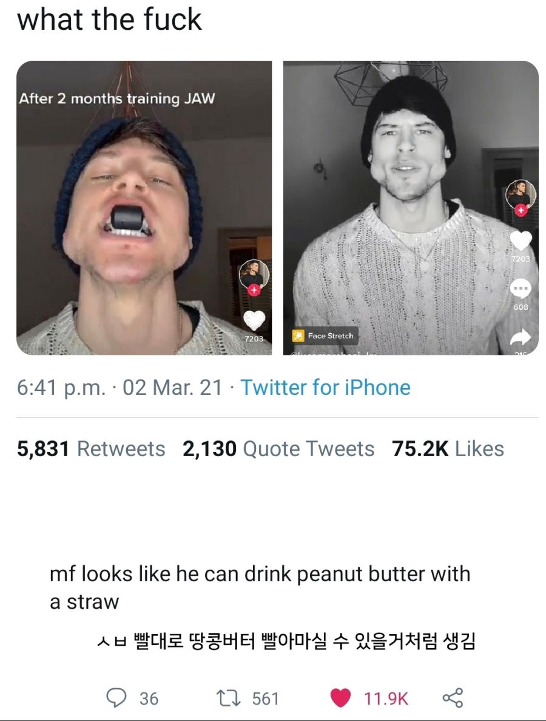Image resolution: width=546 pixels, height=721 pixels.
Task: Tap the white heart in the left video
Action: (254, 319)
